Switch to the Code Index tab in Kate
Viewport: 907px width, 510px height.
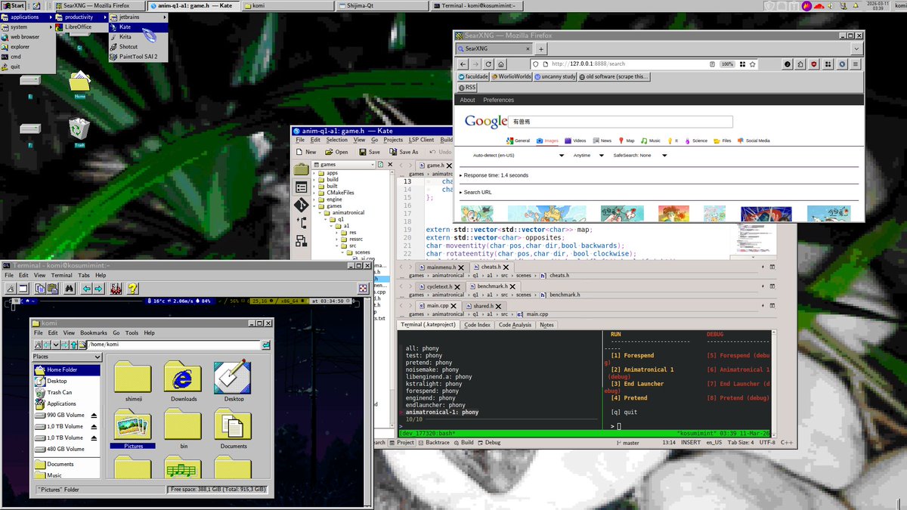477,325
